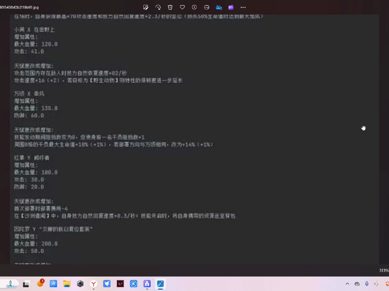Switch to the purple robot app
The image size is (389, 291).
click(147, 284)
